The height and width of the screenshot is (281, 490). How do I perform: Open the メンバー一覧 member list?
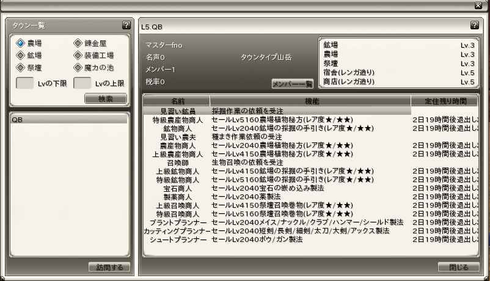[x=292, y=84]
